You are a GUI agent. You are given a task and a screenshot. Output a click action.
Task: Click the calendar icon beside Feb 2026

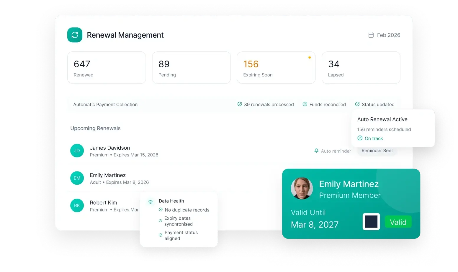pyautogui.click(x=371, y=35)
